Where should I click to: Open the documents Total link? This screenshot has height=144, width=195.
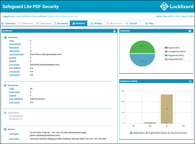click(x=12, y=89)
